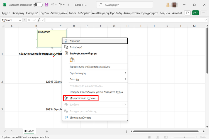Add a new sheet with plus button

coord(47,131)
